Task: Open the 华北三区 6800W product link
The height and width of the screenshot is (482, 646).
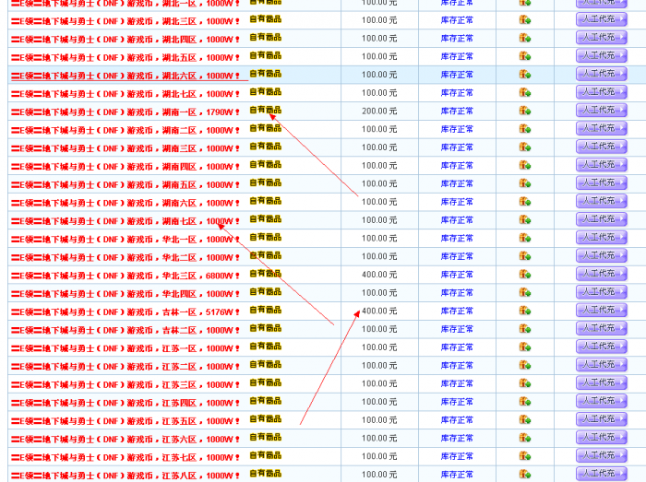Action: (x=126, y=276)
